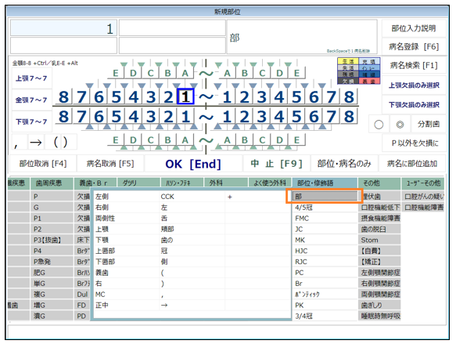The image size is (456, 344).
Task: Open the ダツリ tab
Action: click(138, 183)
